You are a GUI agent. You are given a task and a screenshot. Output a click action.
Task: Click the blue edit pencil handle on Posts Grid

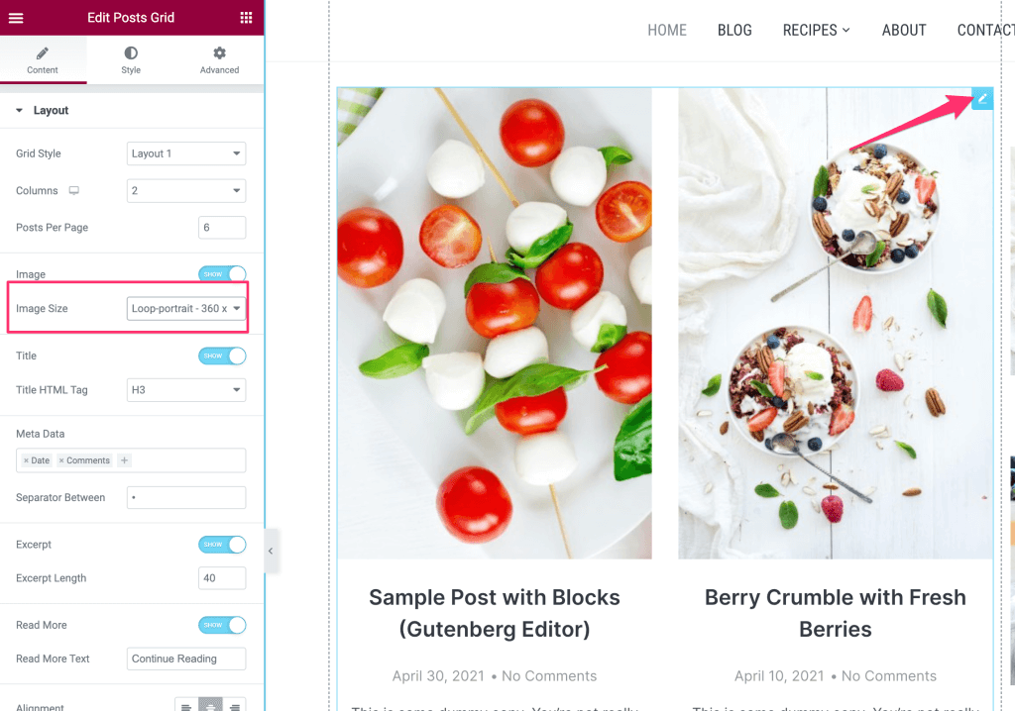pos(982,99)
